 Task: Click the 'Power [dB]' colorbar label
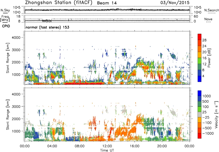[209, 58]
